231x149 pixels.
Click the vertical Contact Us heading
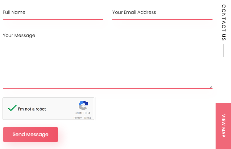coord(224,22)
